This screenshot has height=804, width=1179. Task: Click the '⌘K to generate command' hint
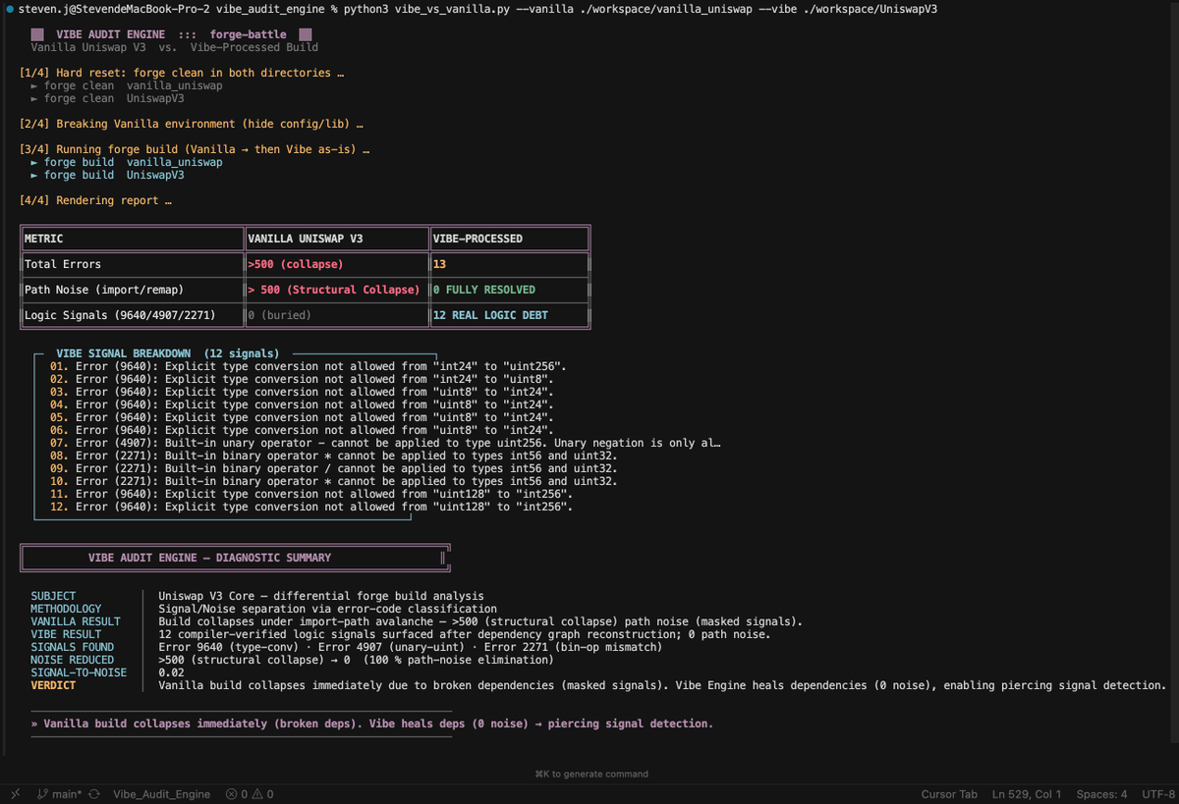coord(591,774)
